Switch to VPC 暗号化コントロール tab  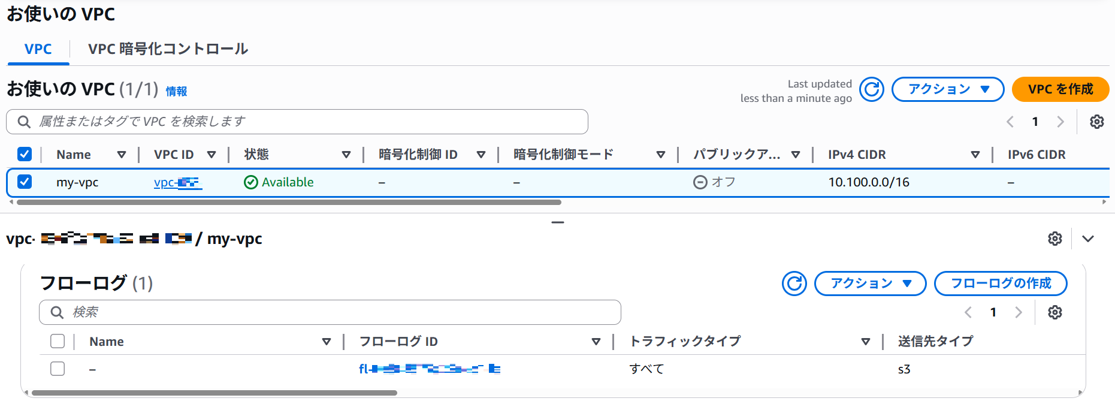click(168, 49)
